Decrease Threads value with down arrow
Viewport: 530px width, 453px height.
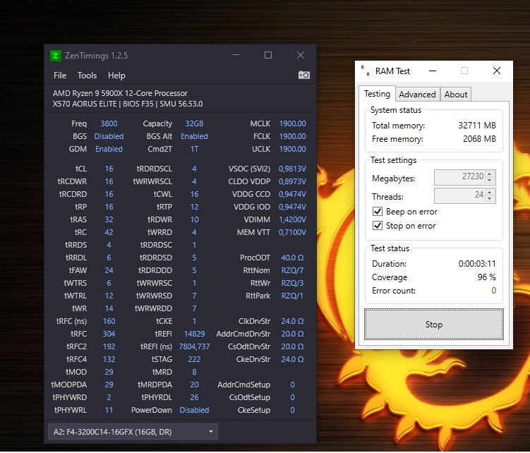coord(490,198)
